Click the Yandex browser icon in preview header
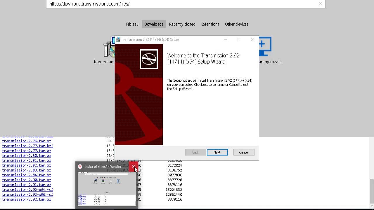This screenshot has width=374, height=210. coord(80,167)
